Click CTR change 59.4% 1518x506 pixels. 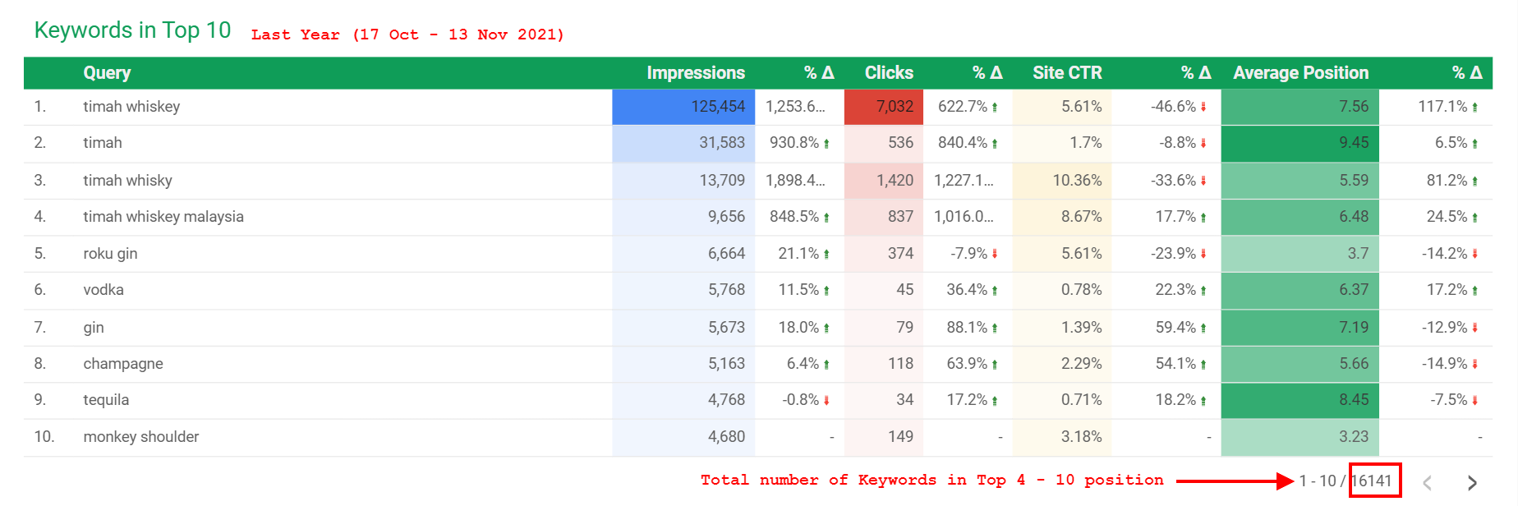click(1176, 328)
